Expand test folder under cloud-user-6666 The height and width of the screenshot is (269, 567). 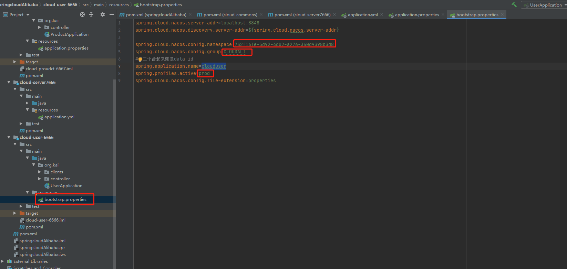tap(21, 206)
